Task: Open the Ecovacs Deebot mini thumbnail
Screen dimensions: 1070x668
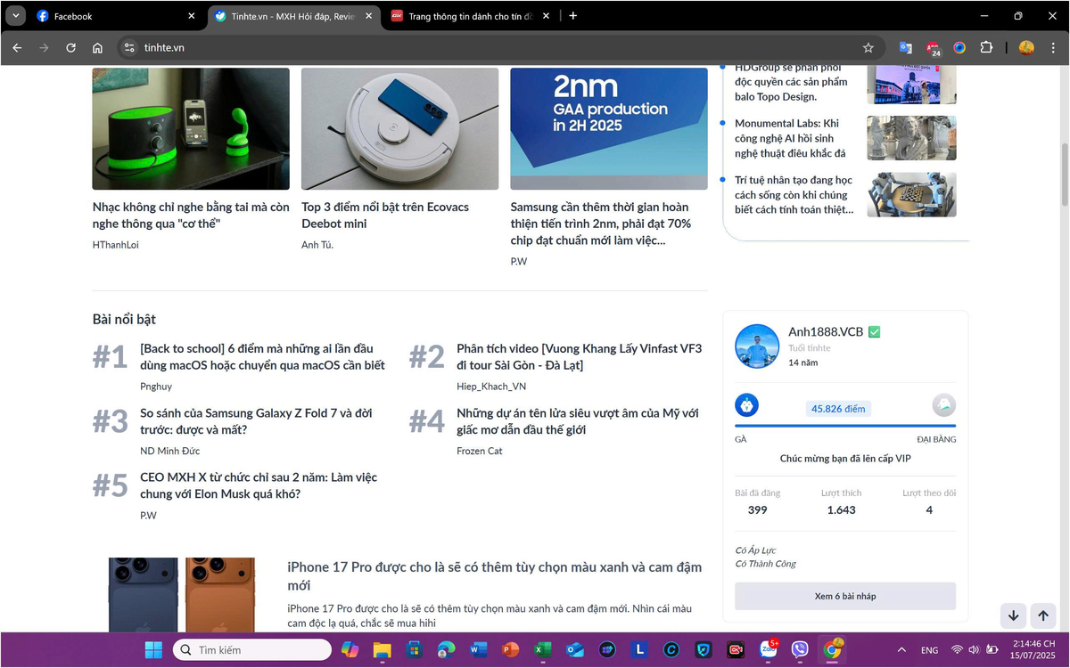Action: pyautogui.click(x=399, y=129)
